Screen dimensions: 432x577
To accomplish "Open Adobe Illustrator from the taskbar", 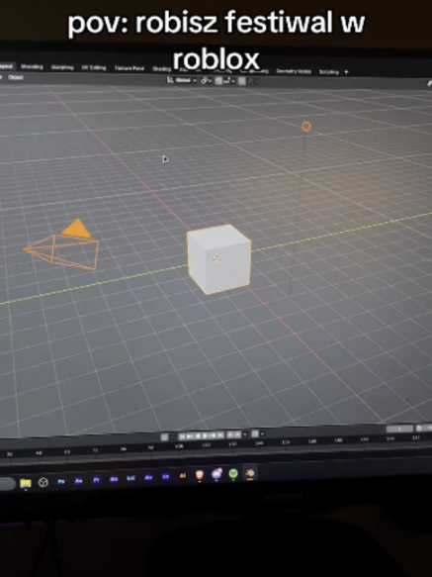I will pos(182,476).
